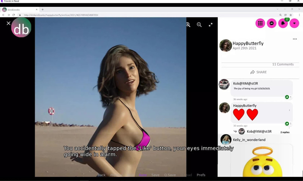Open the browser three-dot menu

pyautogui.click(x=299, y=15)
